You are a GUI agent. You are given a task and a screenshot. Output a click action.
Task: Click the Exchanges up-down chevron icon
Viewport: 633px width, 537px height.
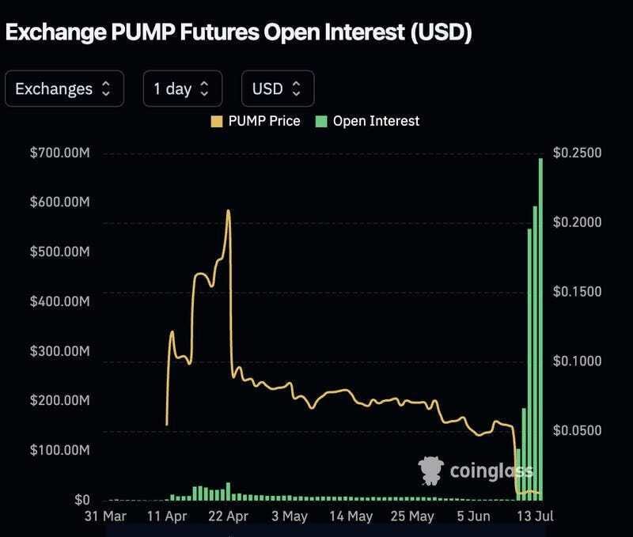pyautogui.click(x=106, y=89)
